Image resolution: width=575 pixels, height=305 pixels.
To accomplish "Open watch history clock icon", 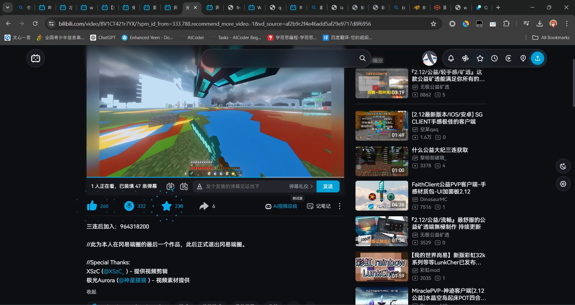I will point(494,58).
